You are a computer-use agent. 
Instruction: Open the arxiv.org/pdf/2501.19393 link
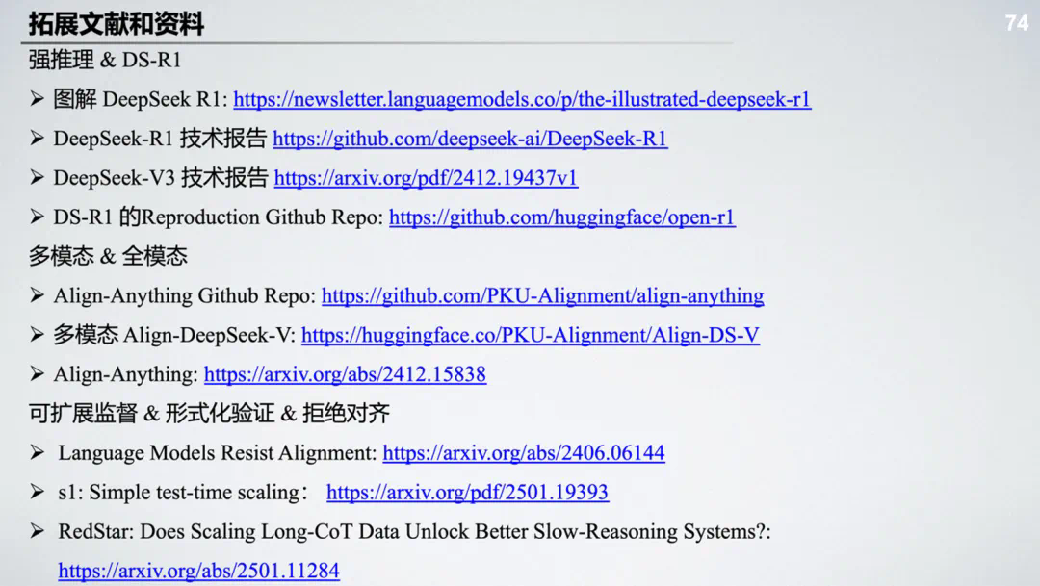pyautogui.click(x=467, y=492)
